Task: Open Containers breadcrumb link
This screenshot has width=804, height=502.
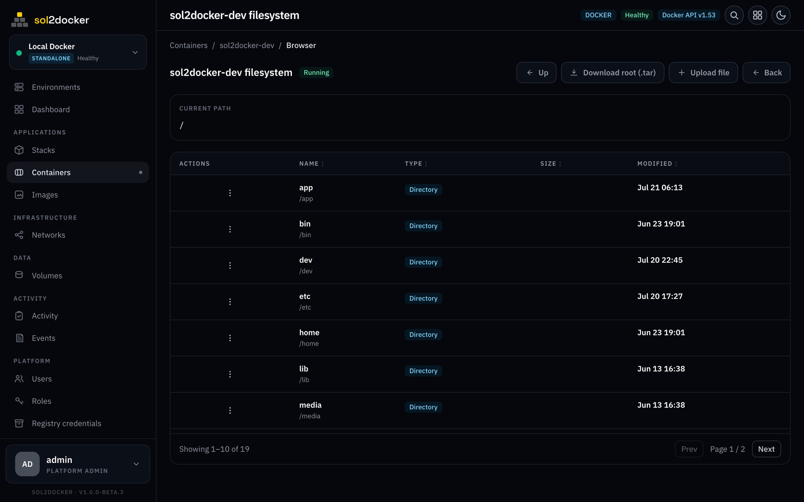Action: pos(189,45)
